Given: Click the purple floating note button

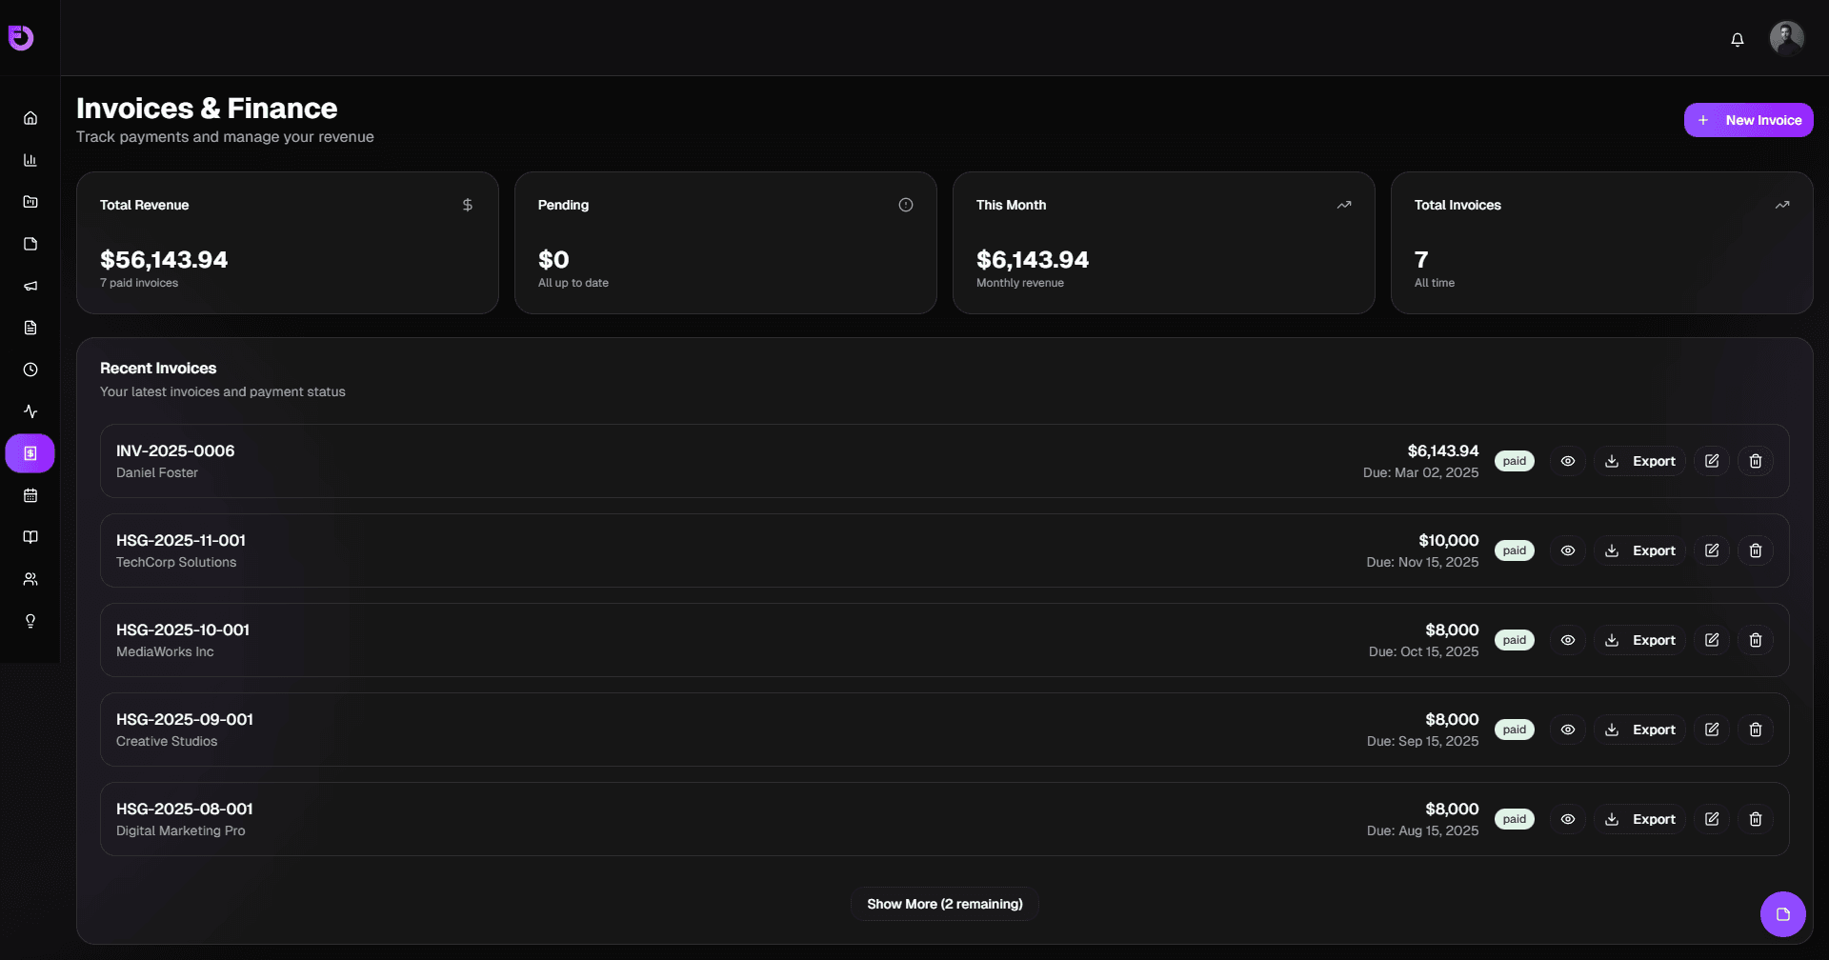Looking at the screenshot, I should tap(1782, 914).
